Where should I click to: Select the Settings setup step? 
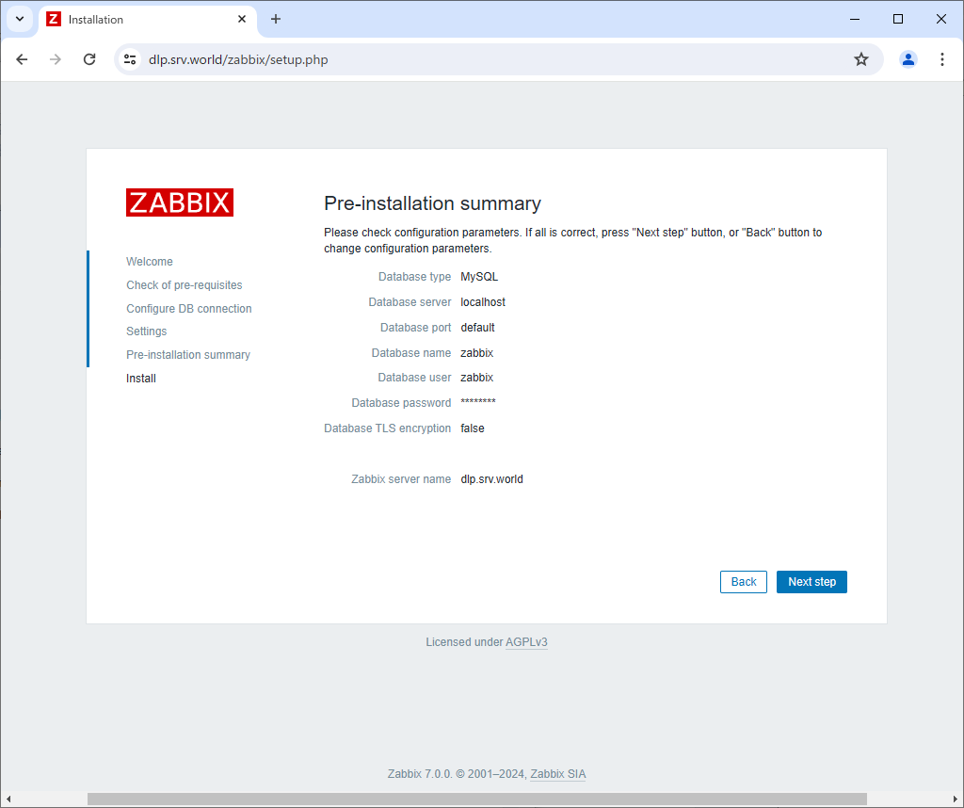(x=146, y=331)
